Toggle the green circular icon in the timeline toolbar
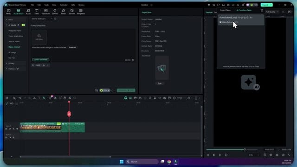The width and height of the screenshot is (297, 167). (126, 98)
